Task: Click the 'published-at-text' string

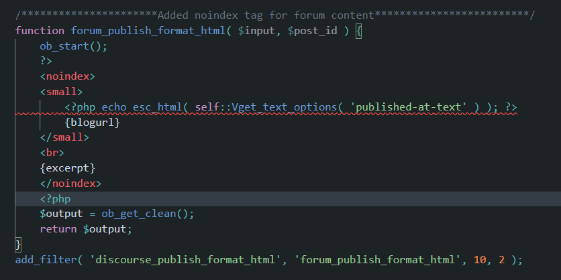Action: point(408,107)
